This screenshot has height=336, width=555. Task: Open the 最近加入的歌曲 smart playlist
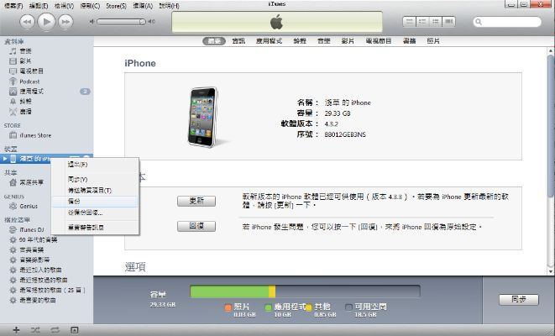point(40,270)
